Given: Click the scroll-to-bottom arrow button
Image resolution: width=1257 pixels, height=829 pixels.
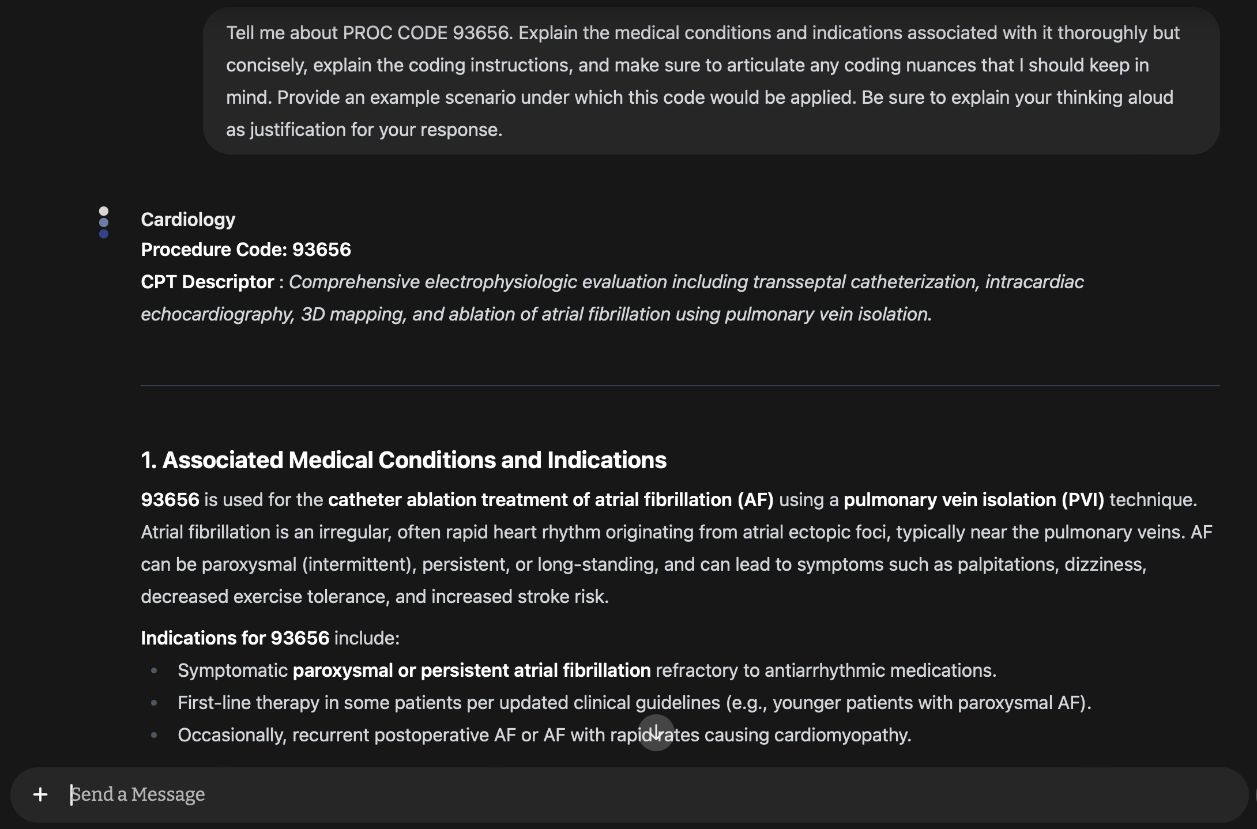Looking at the screenshot, I should pyautogui.click(x=656, y=733).
